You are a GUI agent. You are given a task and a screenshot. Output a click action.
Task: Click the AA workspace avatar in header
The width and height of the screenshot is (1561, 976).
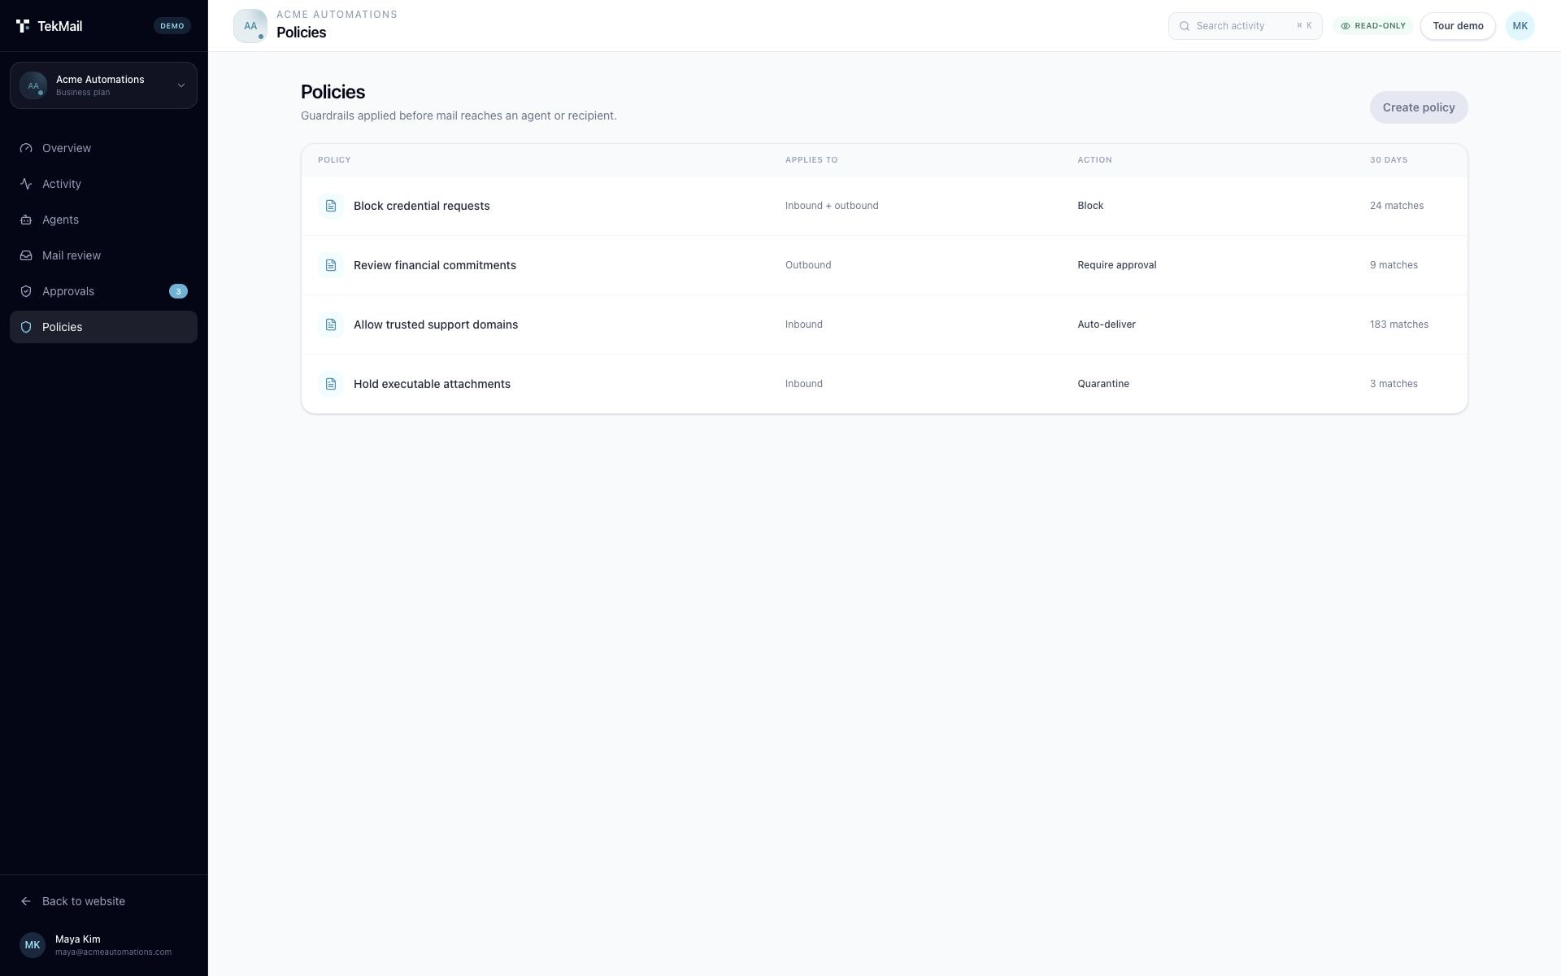tap(250, 26)
